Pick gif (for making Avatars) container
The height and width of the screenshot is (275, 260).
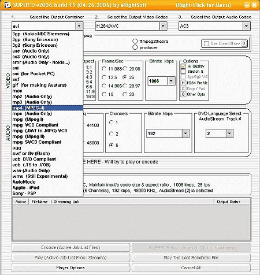(x=47, y=85)
